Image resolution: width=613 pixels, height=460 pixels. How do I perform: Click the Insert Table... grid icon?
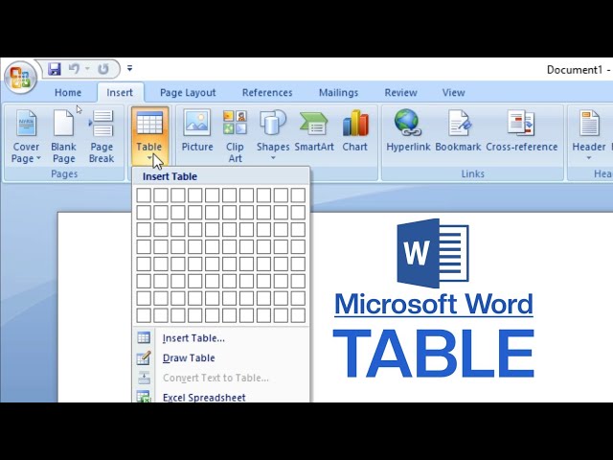144,338
